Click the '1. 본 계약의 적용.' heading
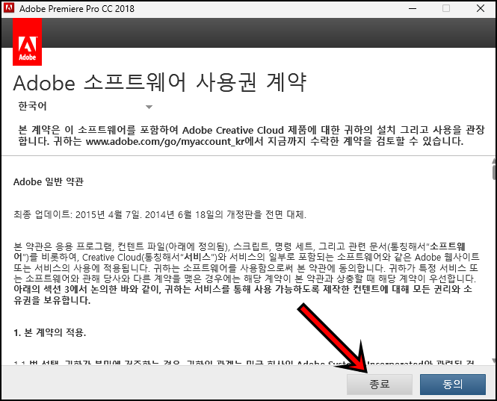This screenshot has height=401, width=497. (50, 332)
